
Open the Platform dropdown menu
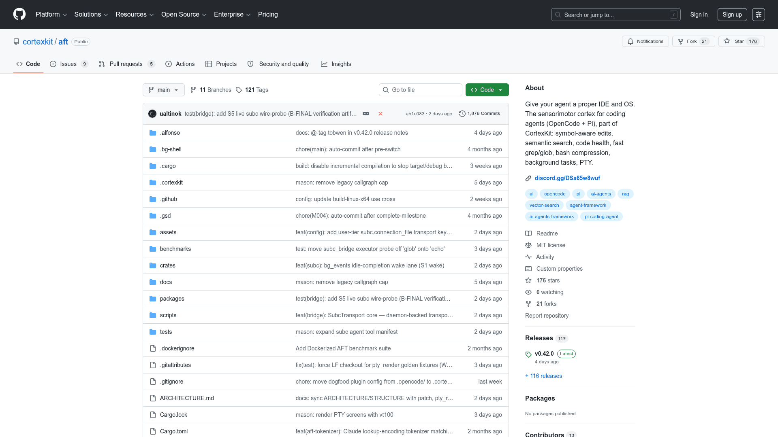51,15
